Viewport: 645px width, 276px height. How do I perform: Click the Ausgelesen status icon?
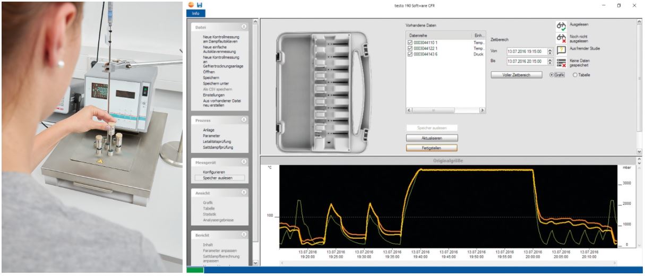pos(561,26)
